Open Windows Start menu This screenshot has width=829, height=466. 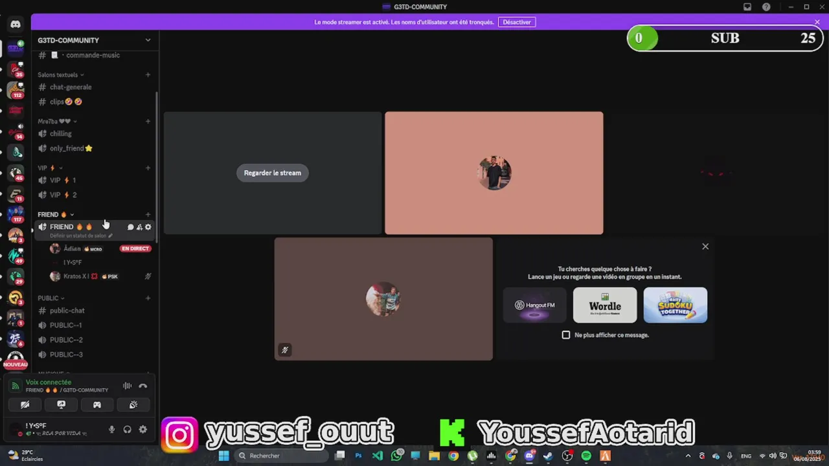(x=223, y=456)
